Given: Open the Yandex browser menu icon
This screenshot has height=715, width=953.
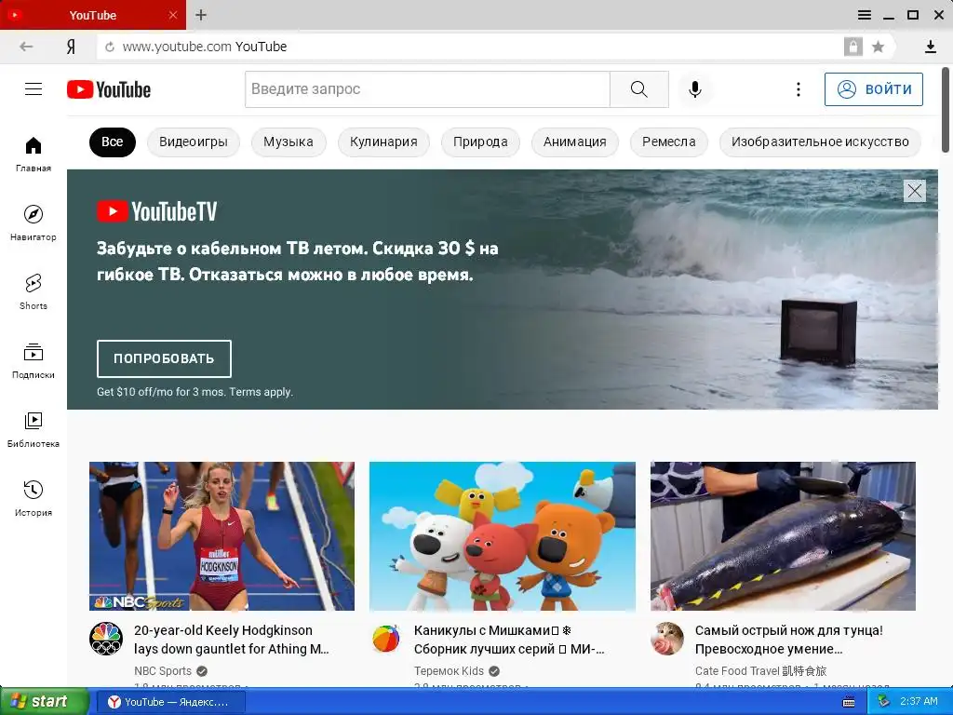Looking at the screenshot, I should [x=865, y=15].
